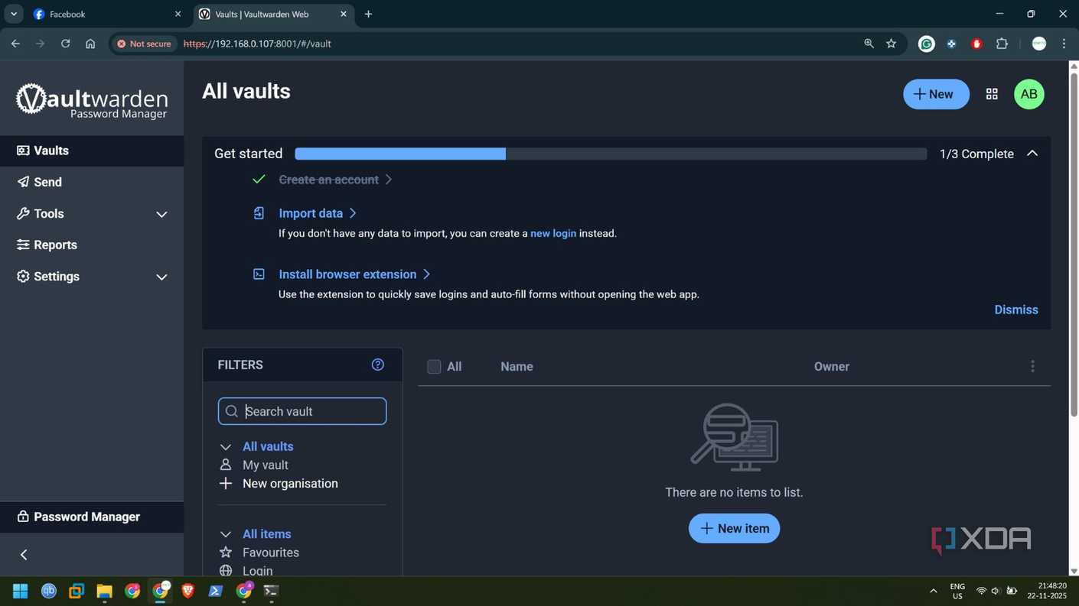This screenshot has height=606, width=1079.
Task: Collapse the All vaults filter group
Action: point(225,447)
